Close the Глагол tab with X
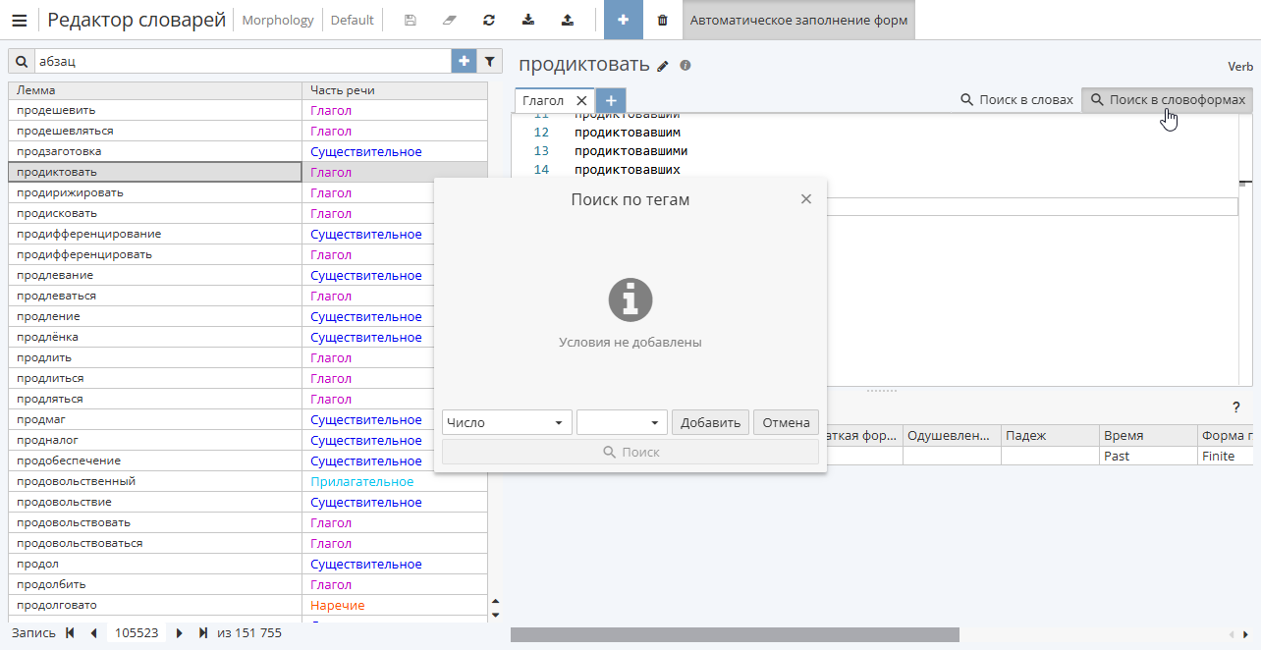 pyautogui.click(x=581, y=100)
